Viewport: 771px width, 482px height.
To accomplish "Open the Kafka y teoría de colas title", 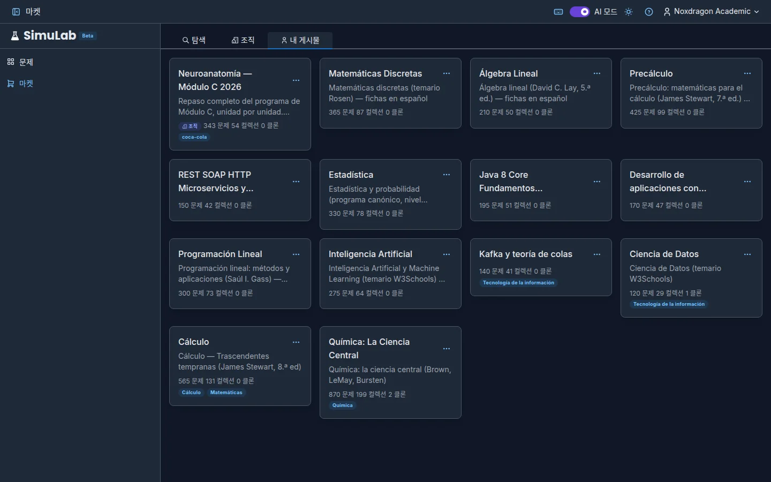I will pos(526,254).
